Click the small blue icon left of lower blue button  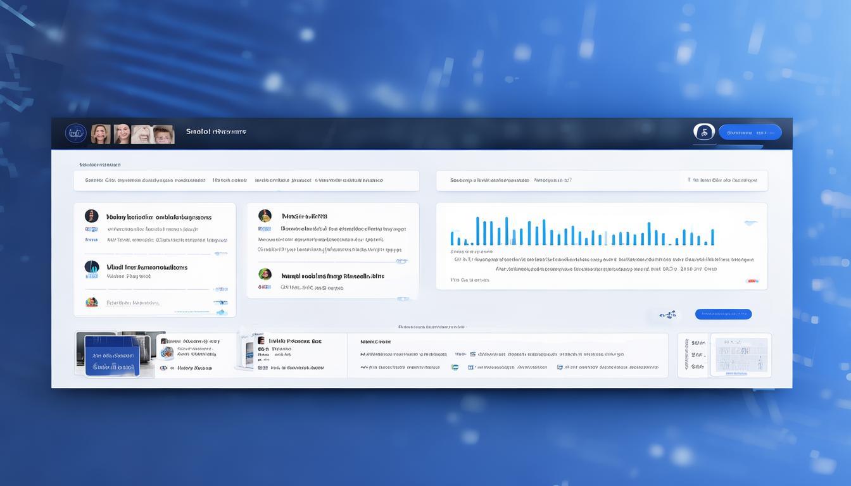point(667,314)
